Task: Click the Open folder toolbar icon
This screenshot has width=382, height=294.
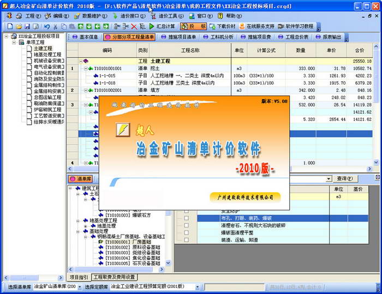Action: pos(19,26)
